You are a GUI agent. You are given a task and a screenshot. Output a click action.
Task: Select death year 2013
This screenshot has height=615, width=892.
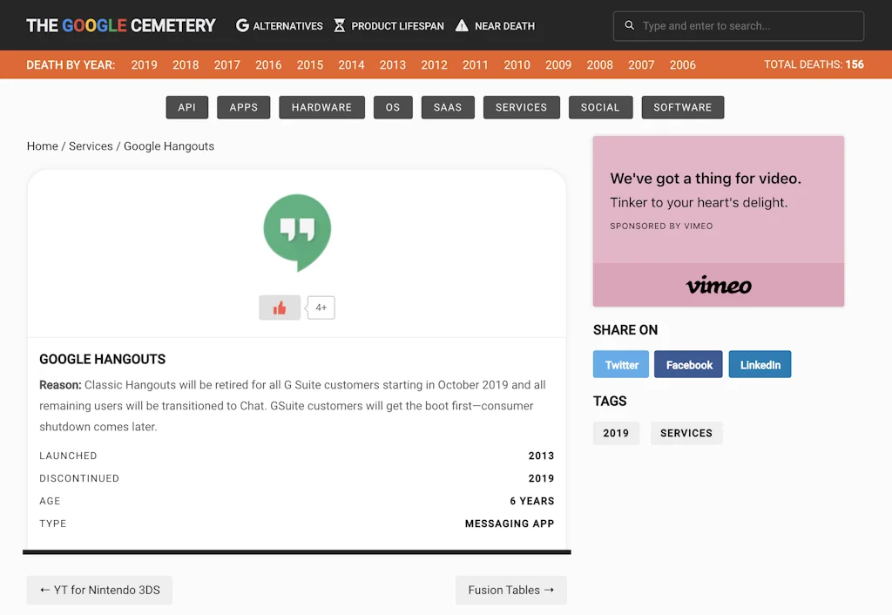coord(392,64)
